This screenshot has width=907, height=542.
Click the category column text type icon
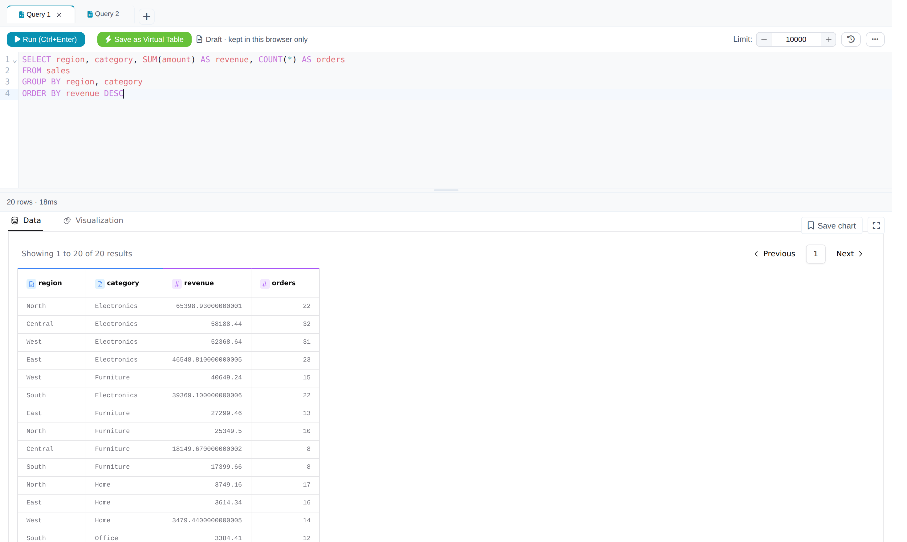pos(100,284)
